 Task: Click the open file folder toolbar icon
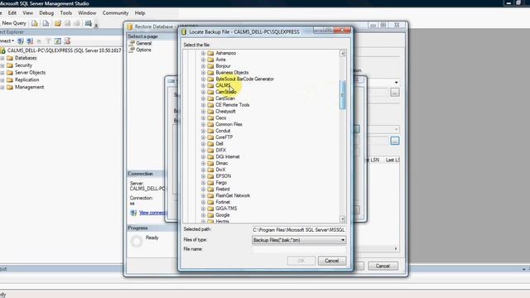tap(58, 23)
